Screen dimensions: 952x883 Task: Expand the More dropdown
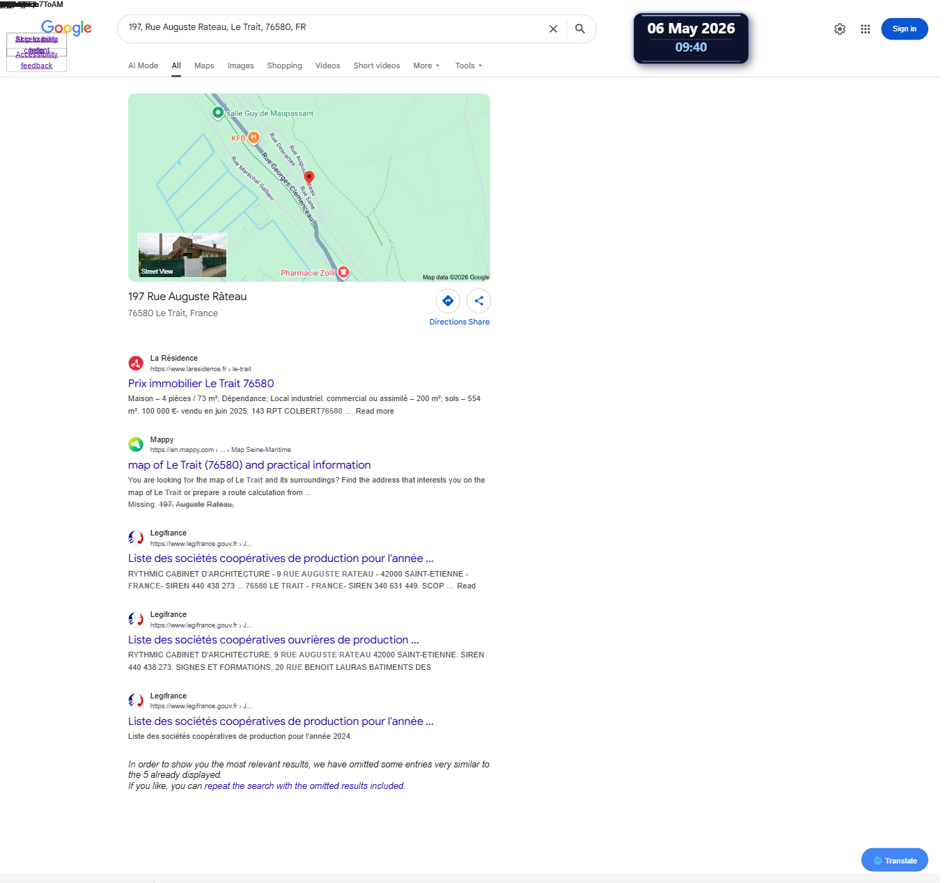point(426,65)
